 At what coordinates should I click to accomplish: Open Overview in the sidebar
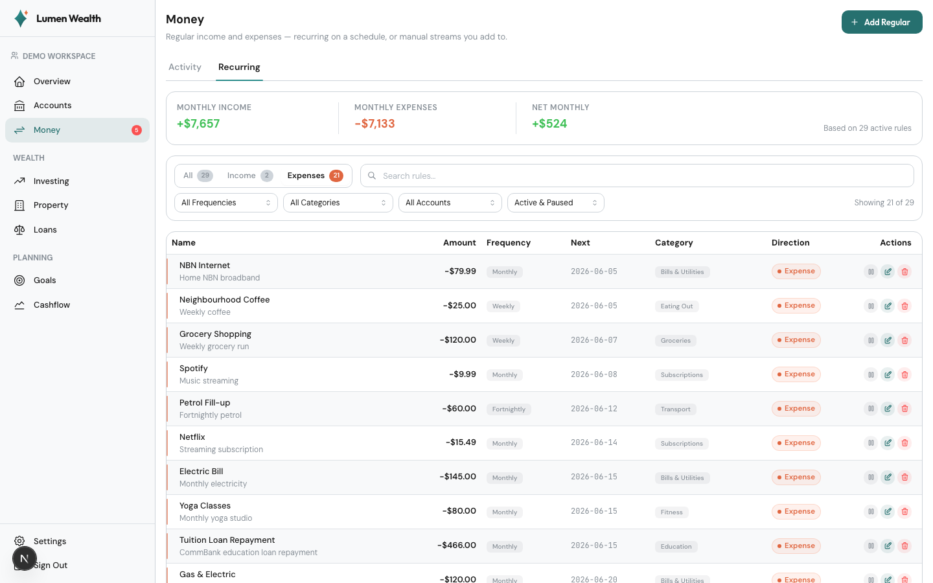point(77,82)
